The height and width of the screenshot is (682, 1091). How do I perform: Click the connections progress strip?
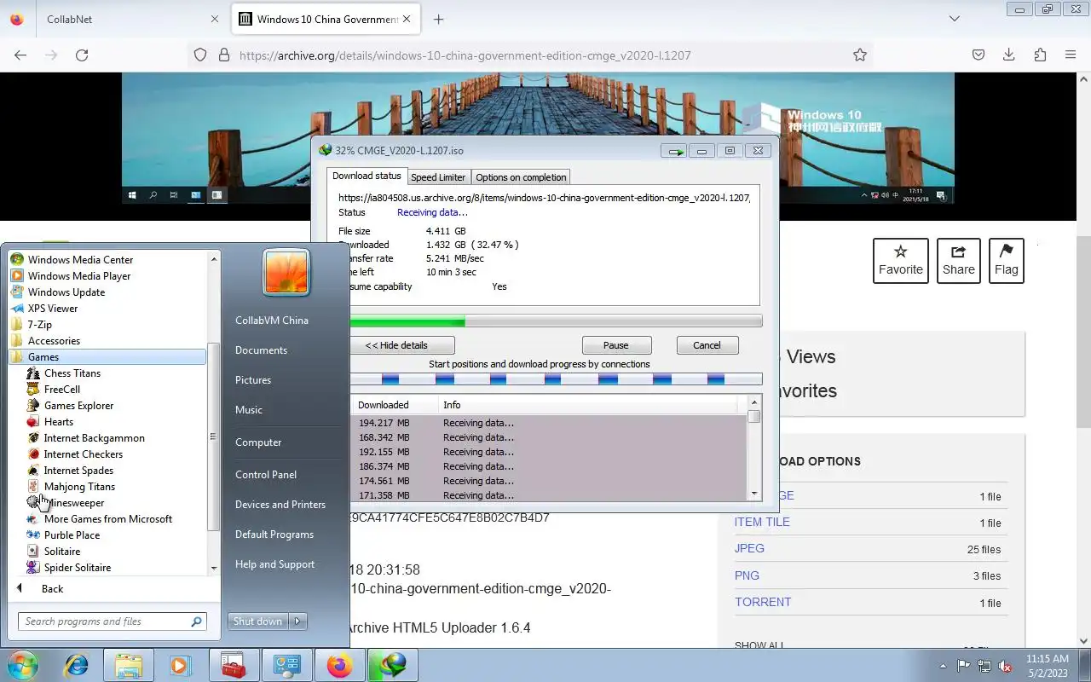556,379
